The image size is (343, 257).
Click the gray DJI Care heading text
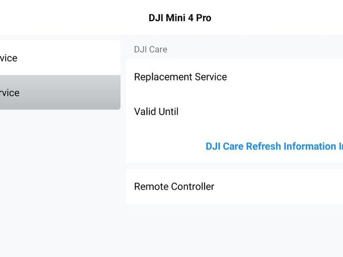[x=150, y=50]
